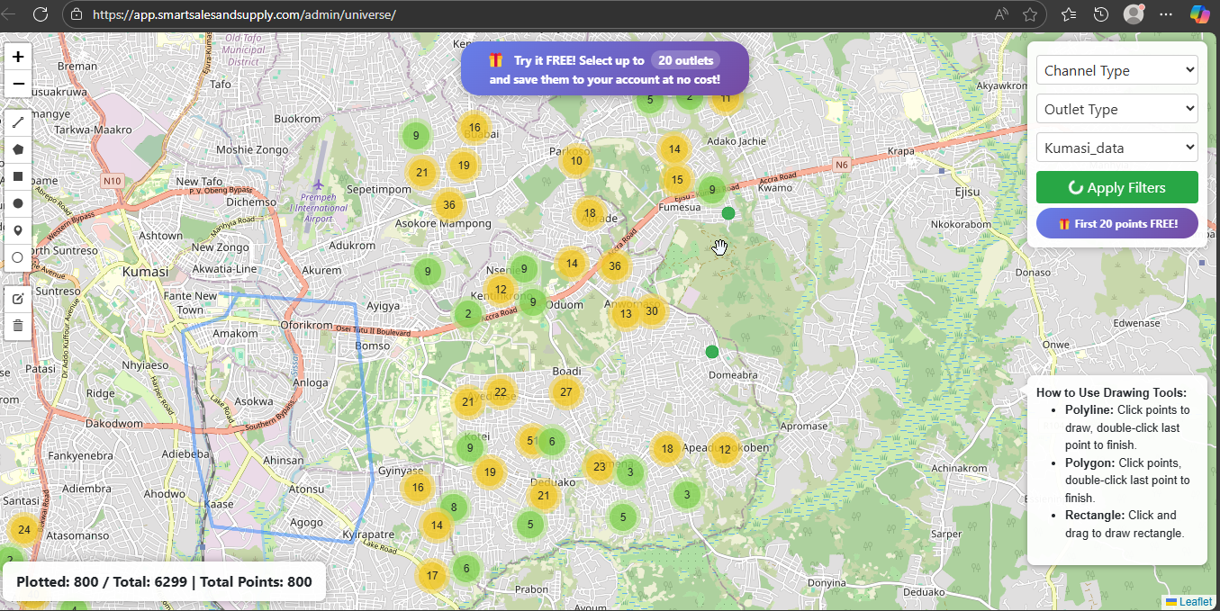Zoom out of the map

click(x=18, y=83)
